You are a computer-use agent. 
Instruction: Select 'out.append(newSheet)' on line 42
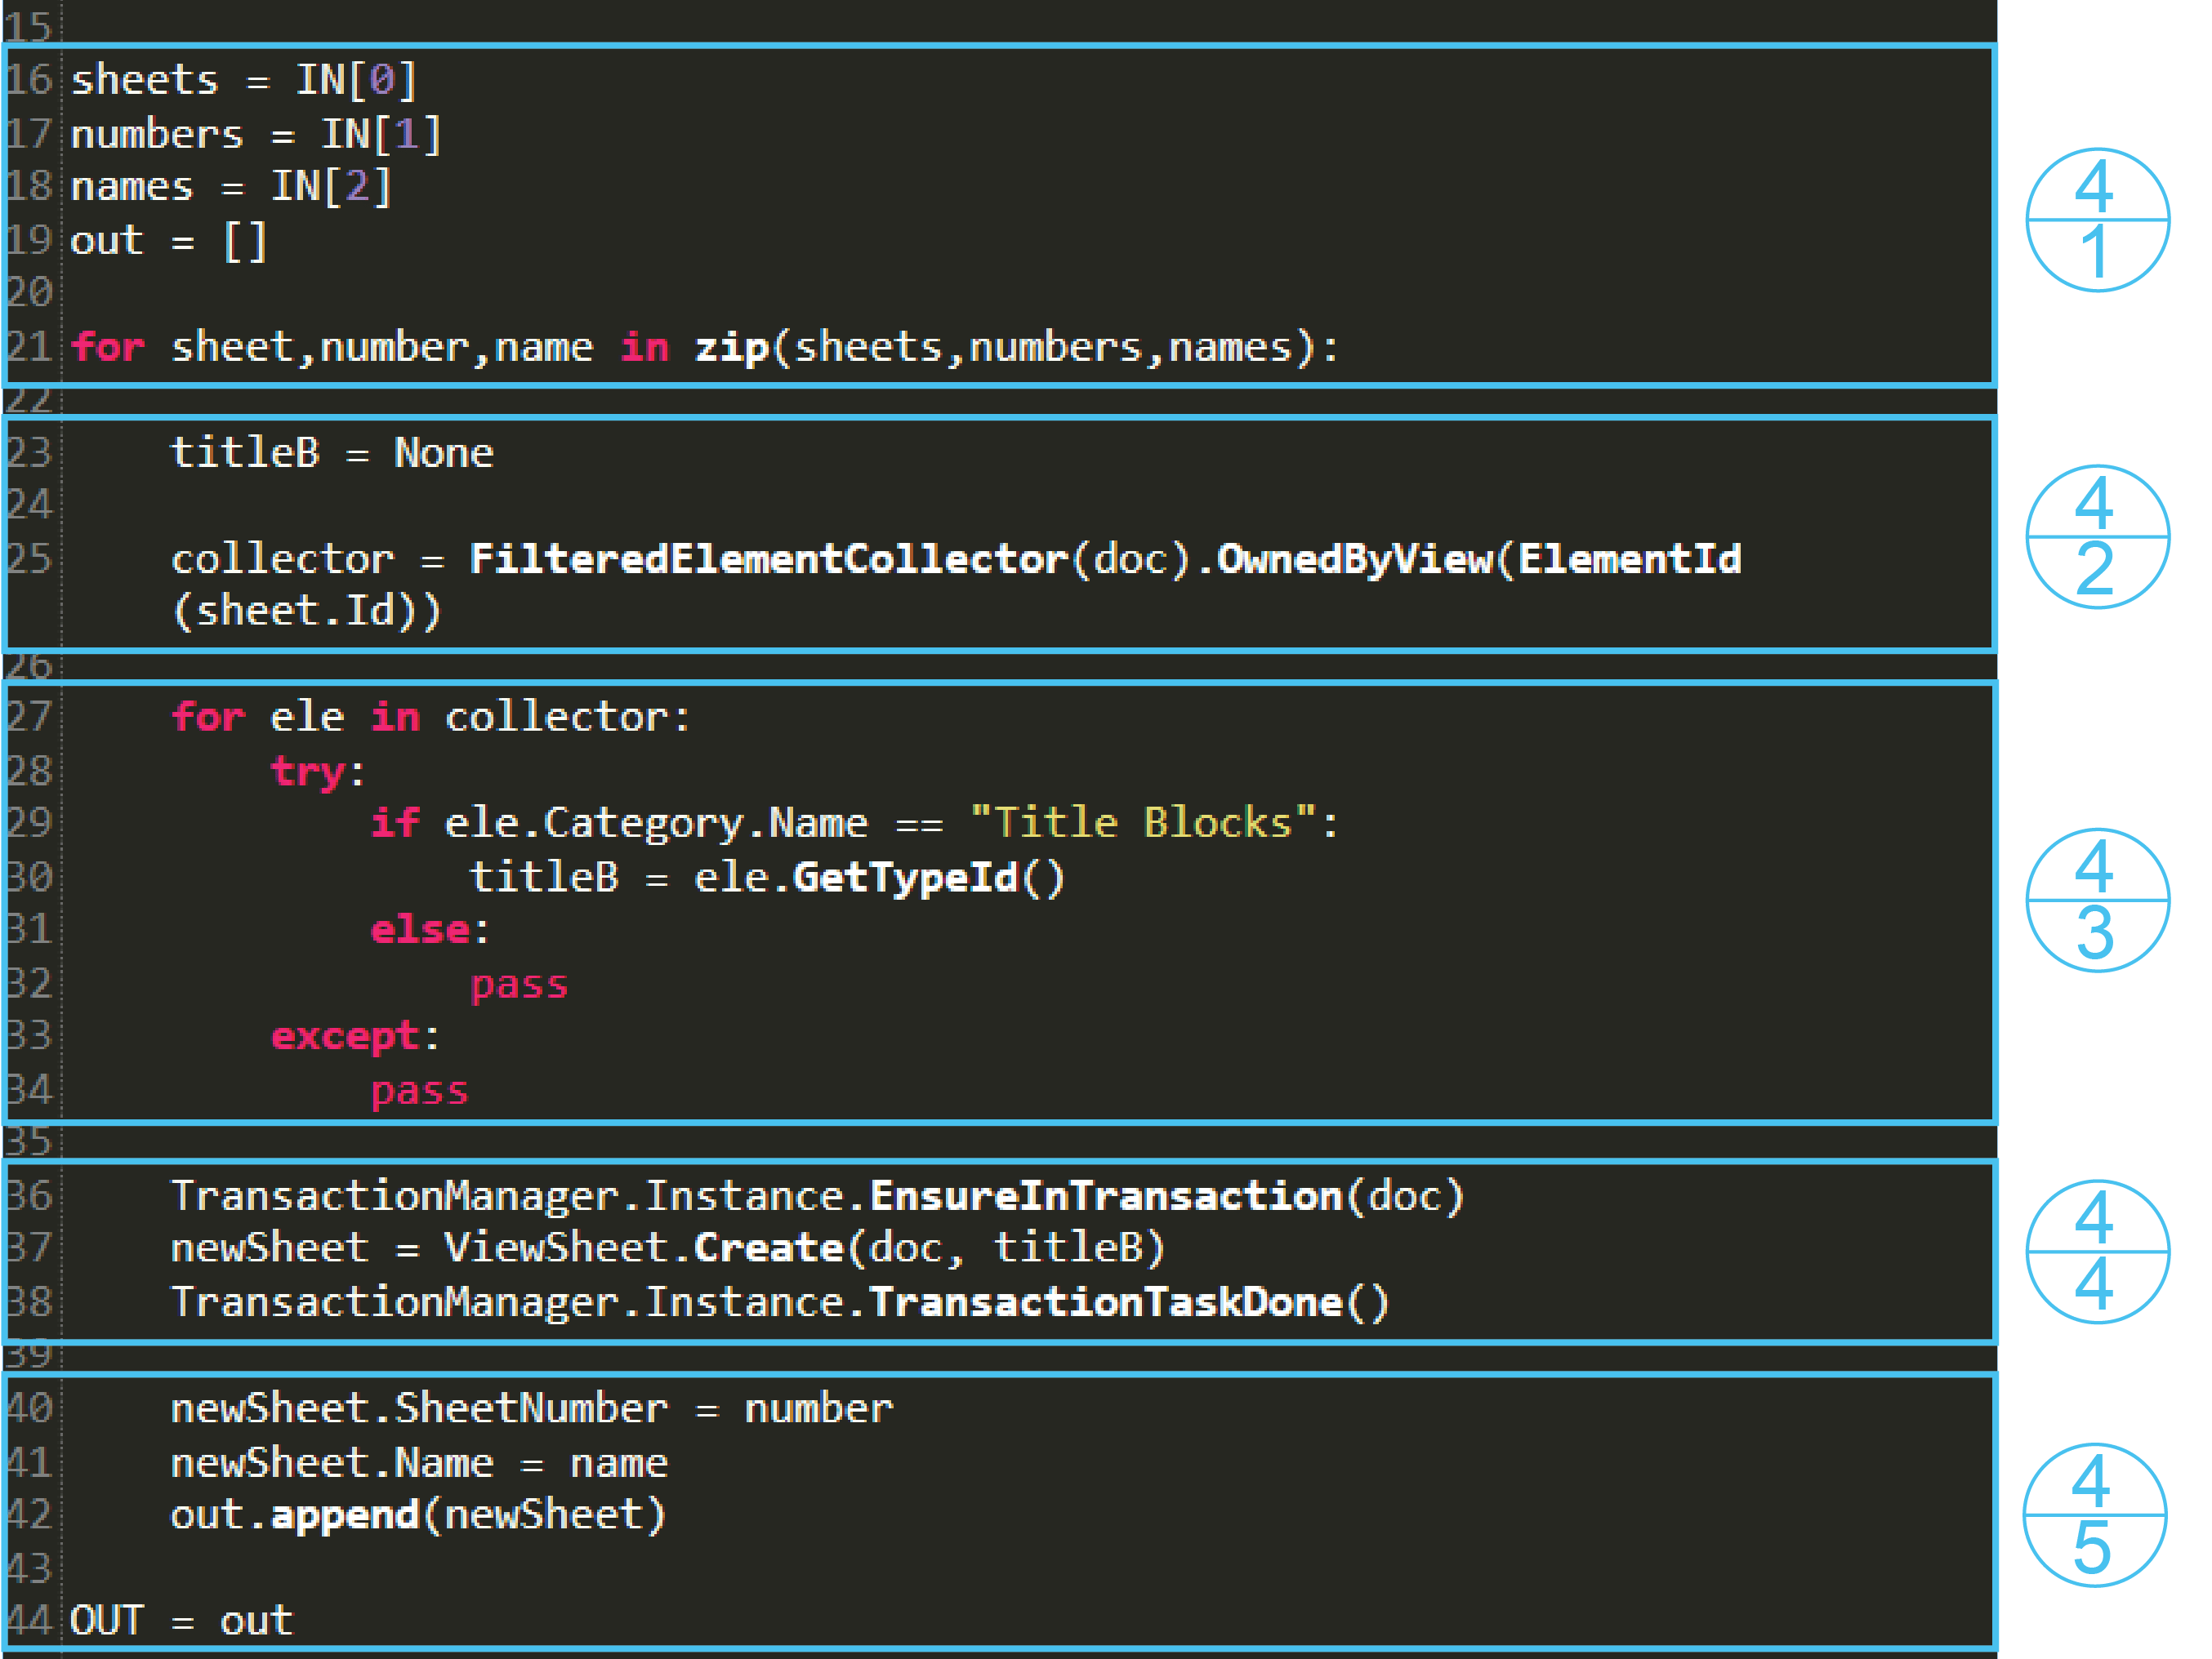click(418, 1515)
